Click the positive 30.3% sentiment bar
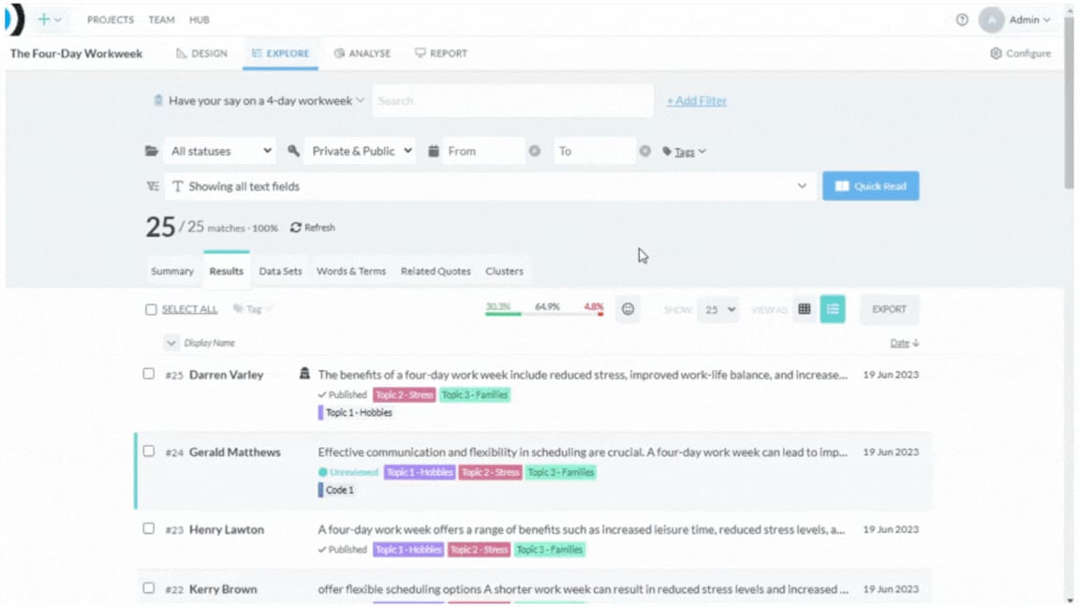Viewport: 1079px width, 607px height. (x=502, y=309)
